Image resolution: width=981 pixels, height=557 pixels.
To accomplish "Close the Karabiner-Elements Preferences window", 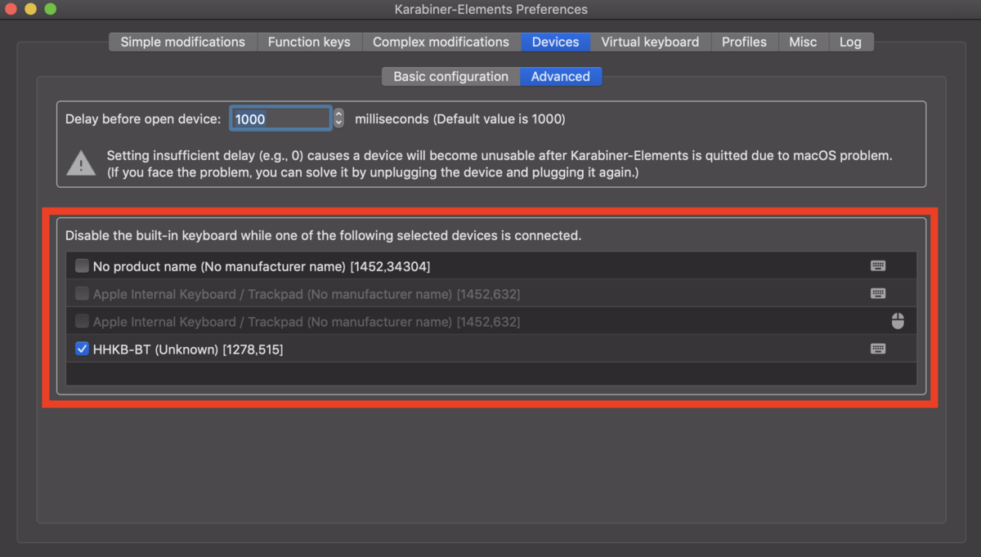I will tap(11, 9).
